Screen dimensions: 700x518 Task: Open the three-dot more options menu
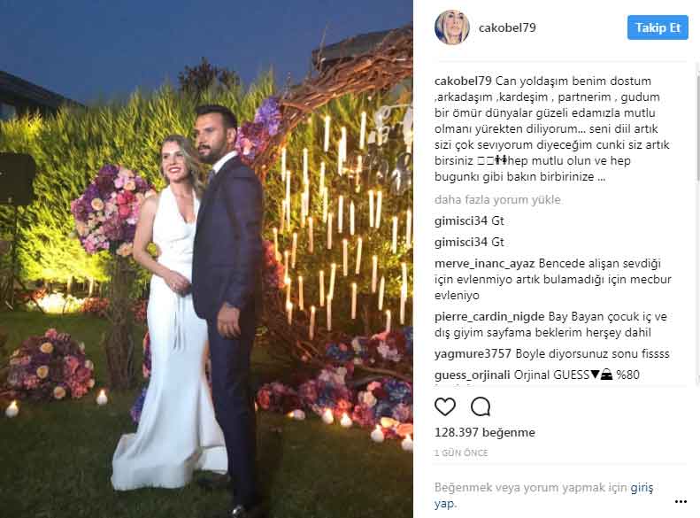pyautogui.click(x=681, y=502)
